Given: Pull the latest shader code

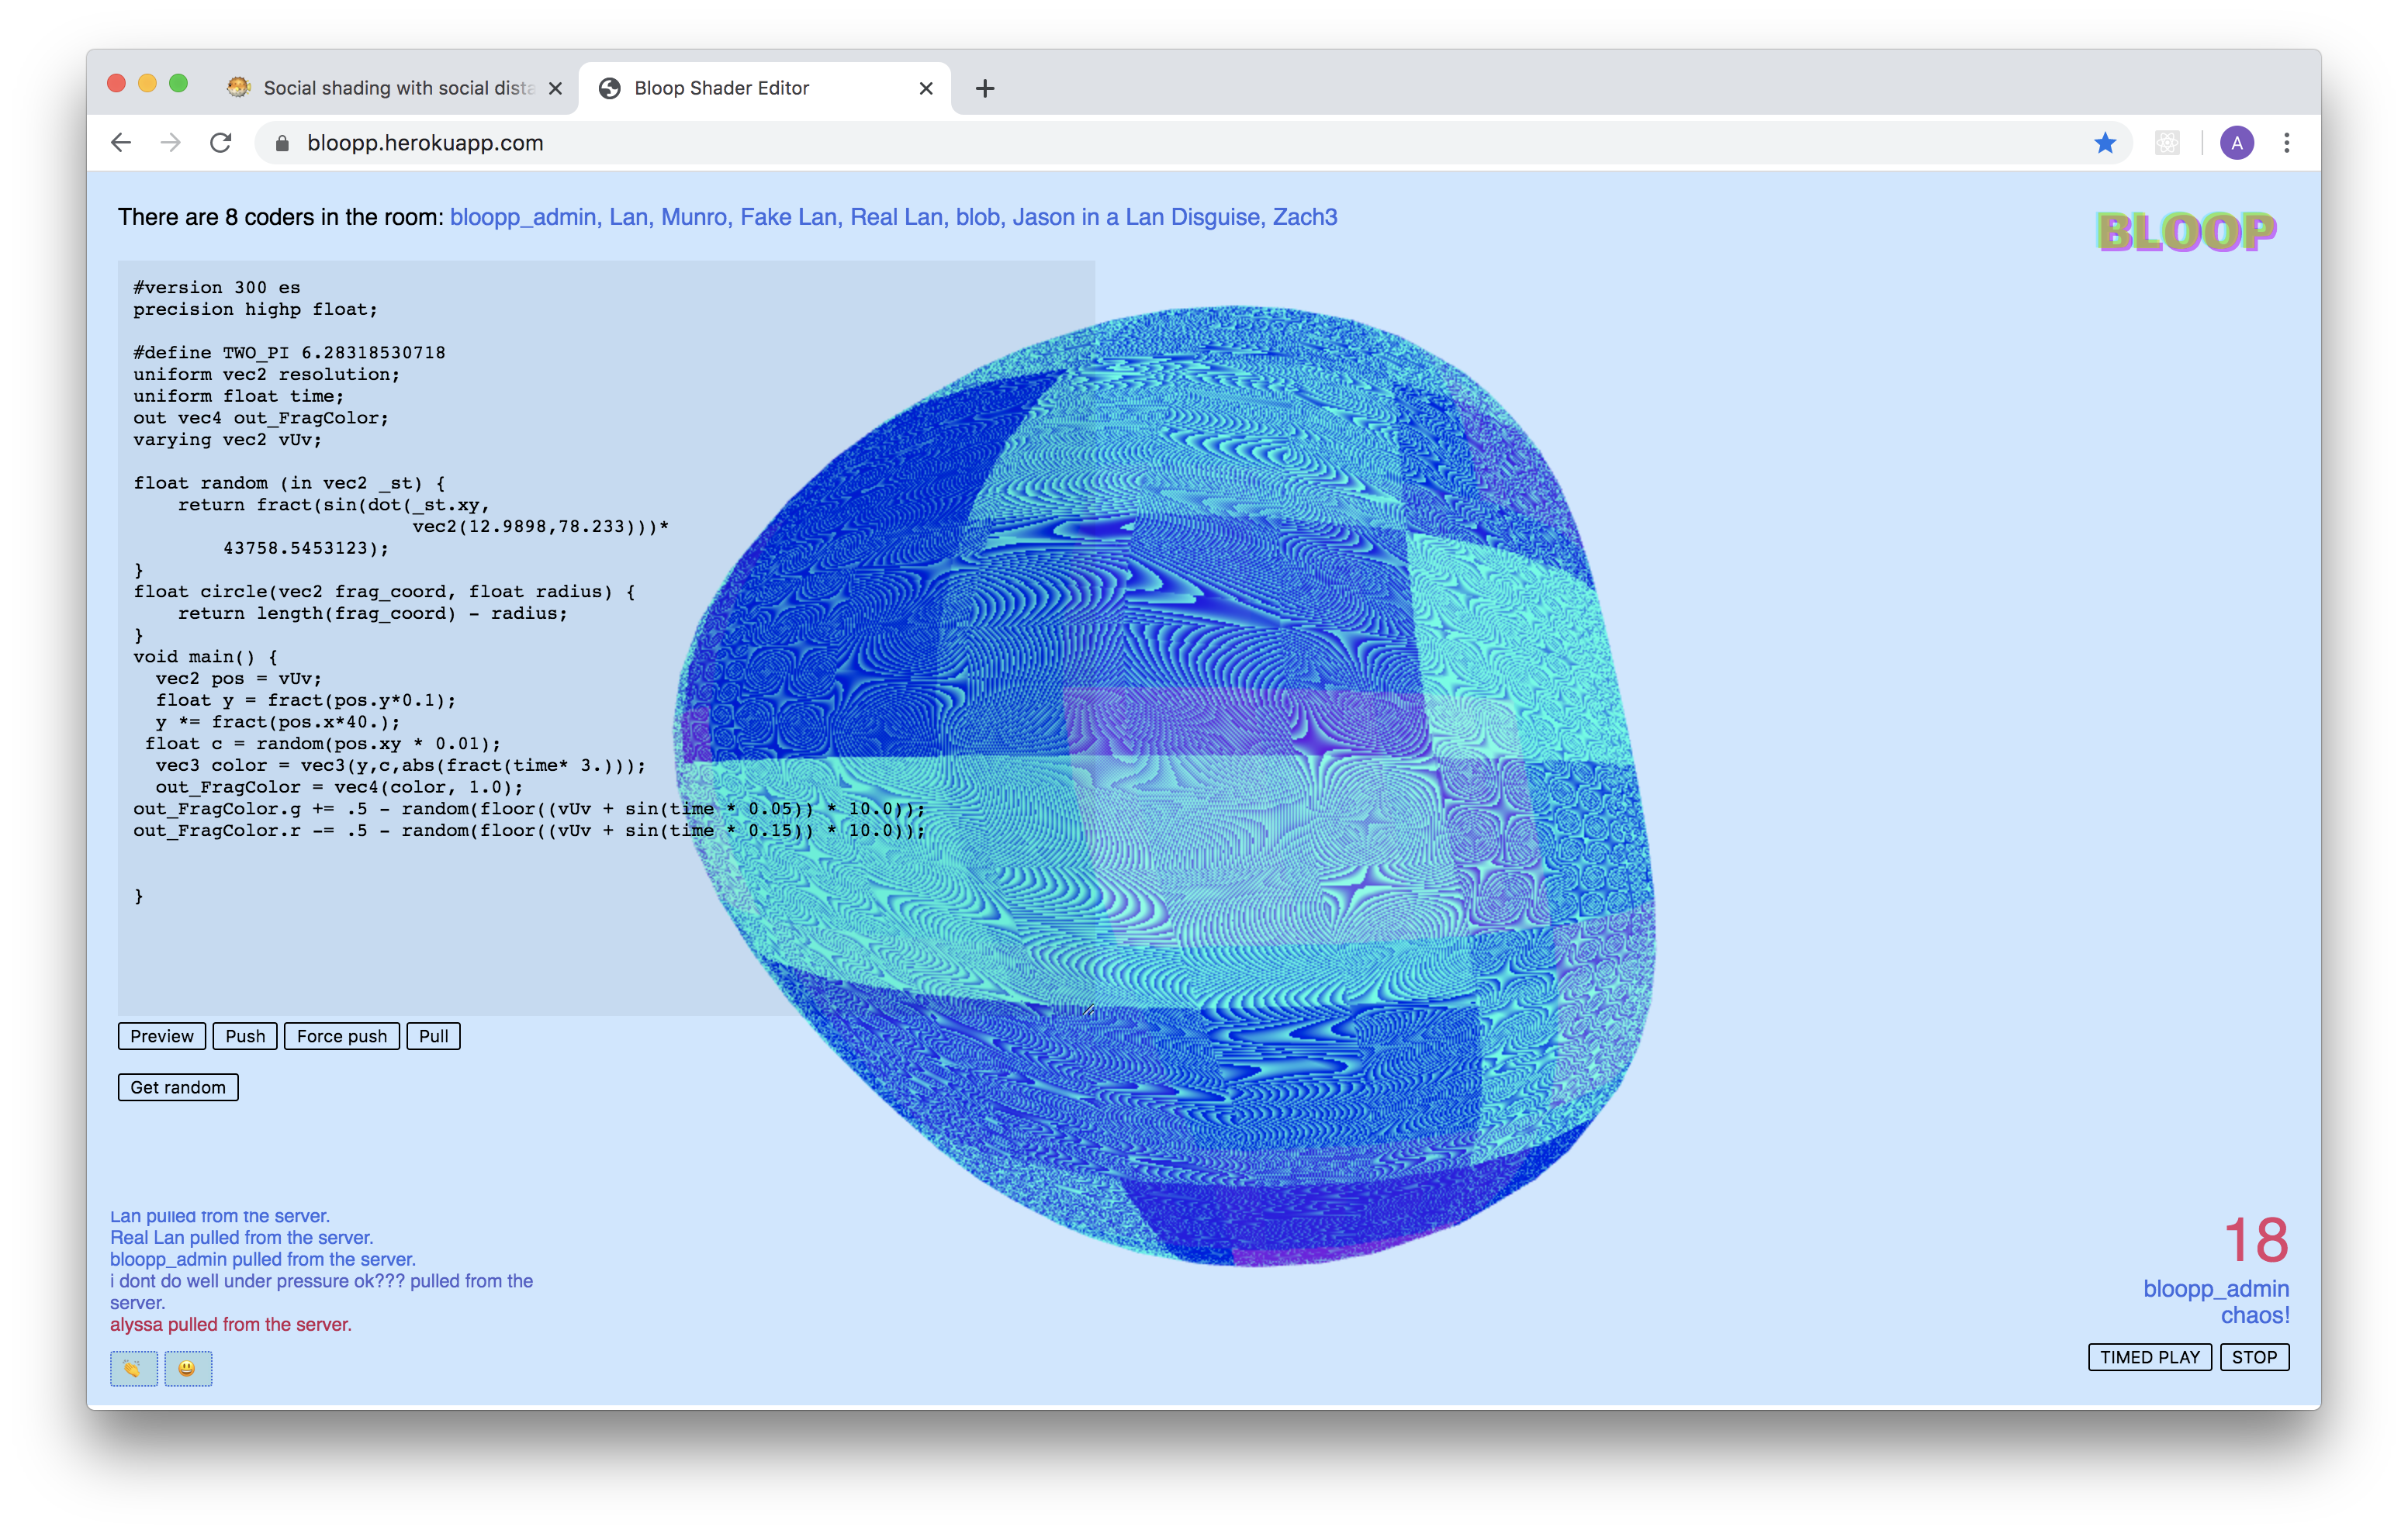Looking at the screenshot, I should [433, 1036].
